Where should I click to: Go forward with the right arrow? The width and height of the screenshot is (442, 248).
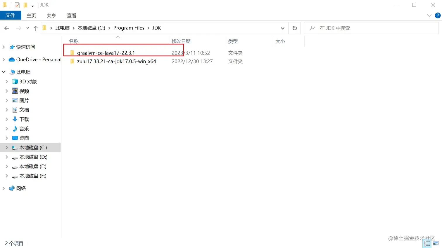click(x=19, y=28)
